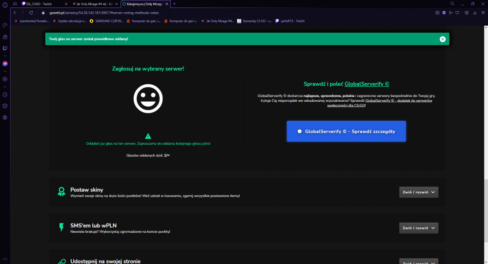
Task: Close the Katujemy.eu tab
Action: point(167,4)
